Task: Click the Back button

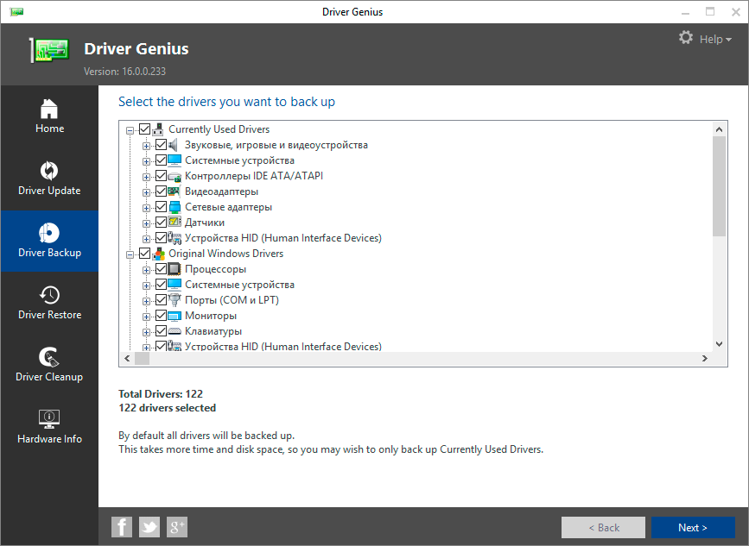Action: pyautogui.click(x=603, y=527)
